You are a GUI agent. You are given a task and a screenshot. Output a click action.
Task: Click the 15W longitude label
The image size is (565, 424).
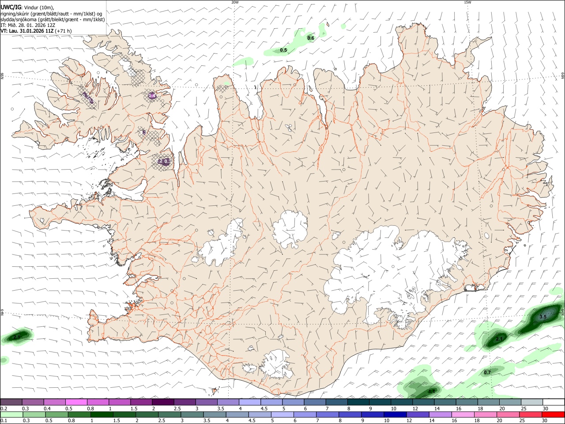[467, 2]
